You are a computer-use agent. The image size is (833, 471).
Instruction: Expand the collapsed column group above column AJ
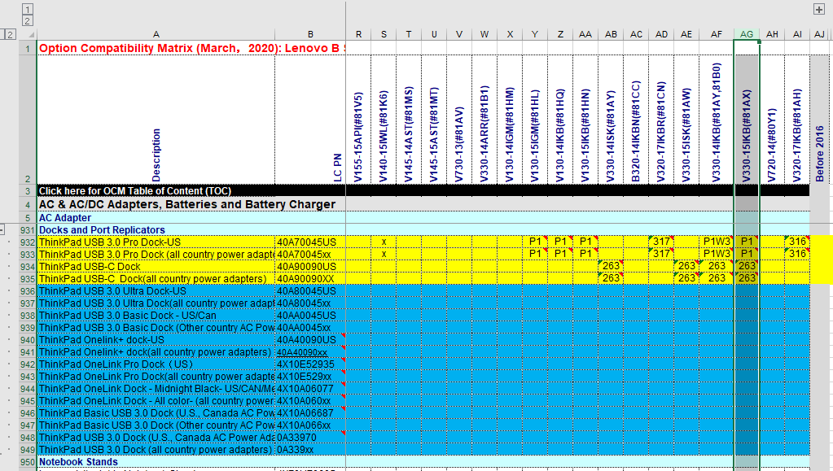point(818,9)
